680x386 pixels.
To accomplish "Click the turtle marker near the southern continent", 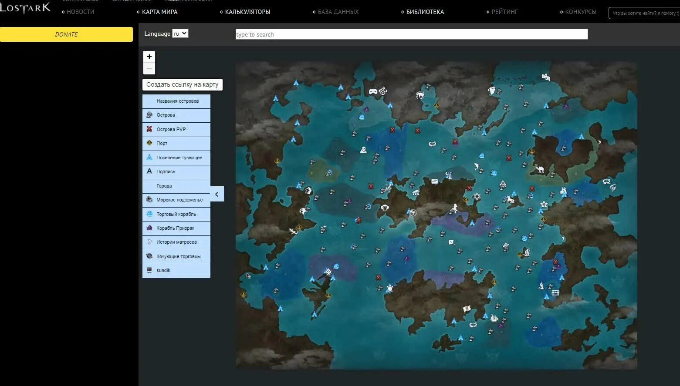I will pyautogui.click(x=390, y=288).
